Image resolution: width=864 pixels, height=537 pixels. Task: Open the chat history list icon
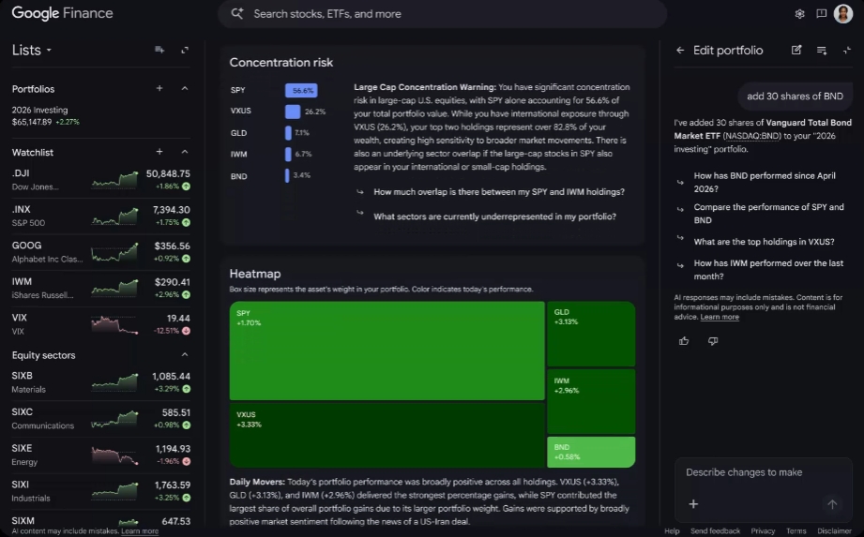click(x=822, y=50)
